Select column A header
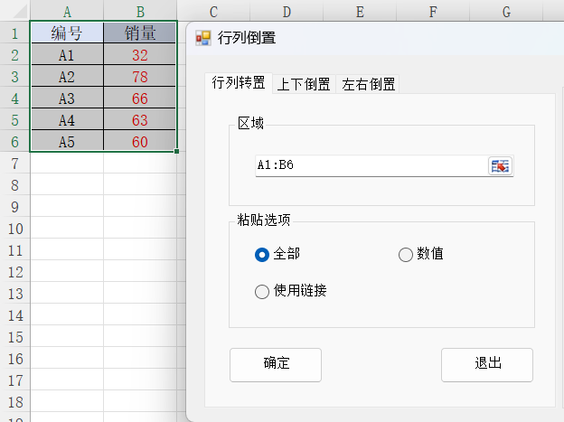Viewport: 564px width, 422px height. [67, 11]
